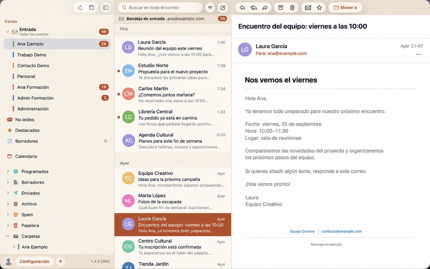430x269 pixels.
Task: Click Laura García's LG sender avatar in header
Action: (x=245, y=49)
